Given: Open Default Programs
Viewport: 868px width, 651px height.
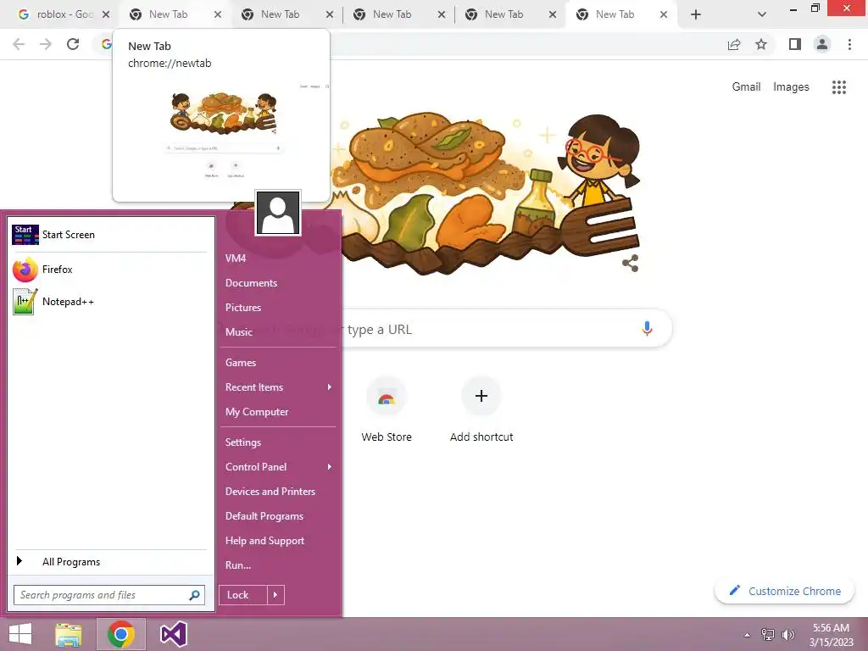Looking at the screenshot, I should (x=264, y=516).
